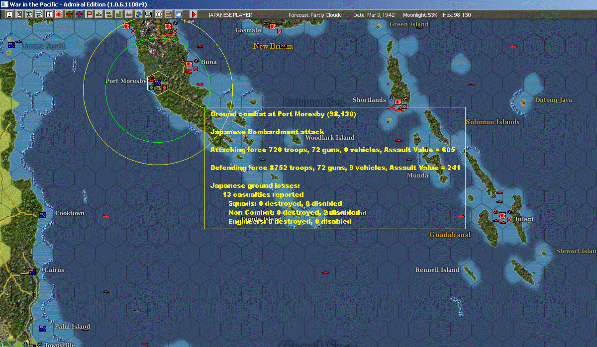This screenshot has height=347, width=597.
Task: Click the '13 casualties reported' line
Action: click(263, 194)
